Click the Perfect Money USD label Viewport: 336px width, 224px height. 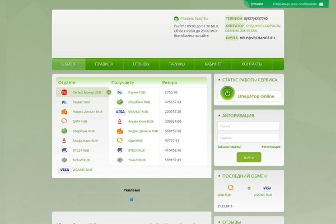[87, 92]
